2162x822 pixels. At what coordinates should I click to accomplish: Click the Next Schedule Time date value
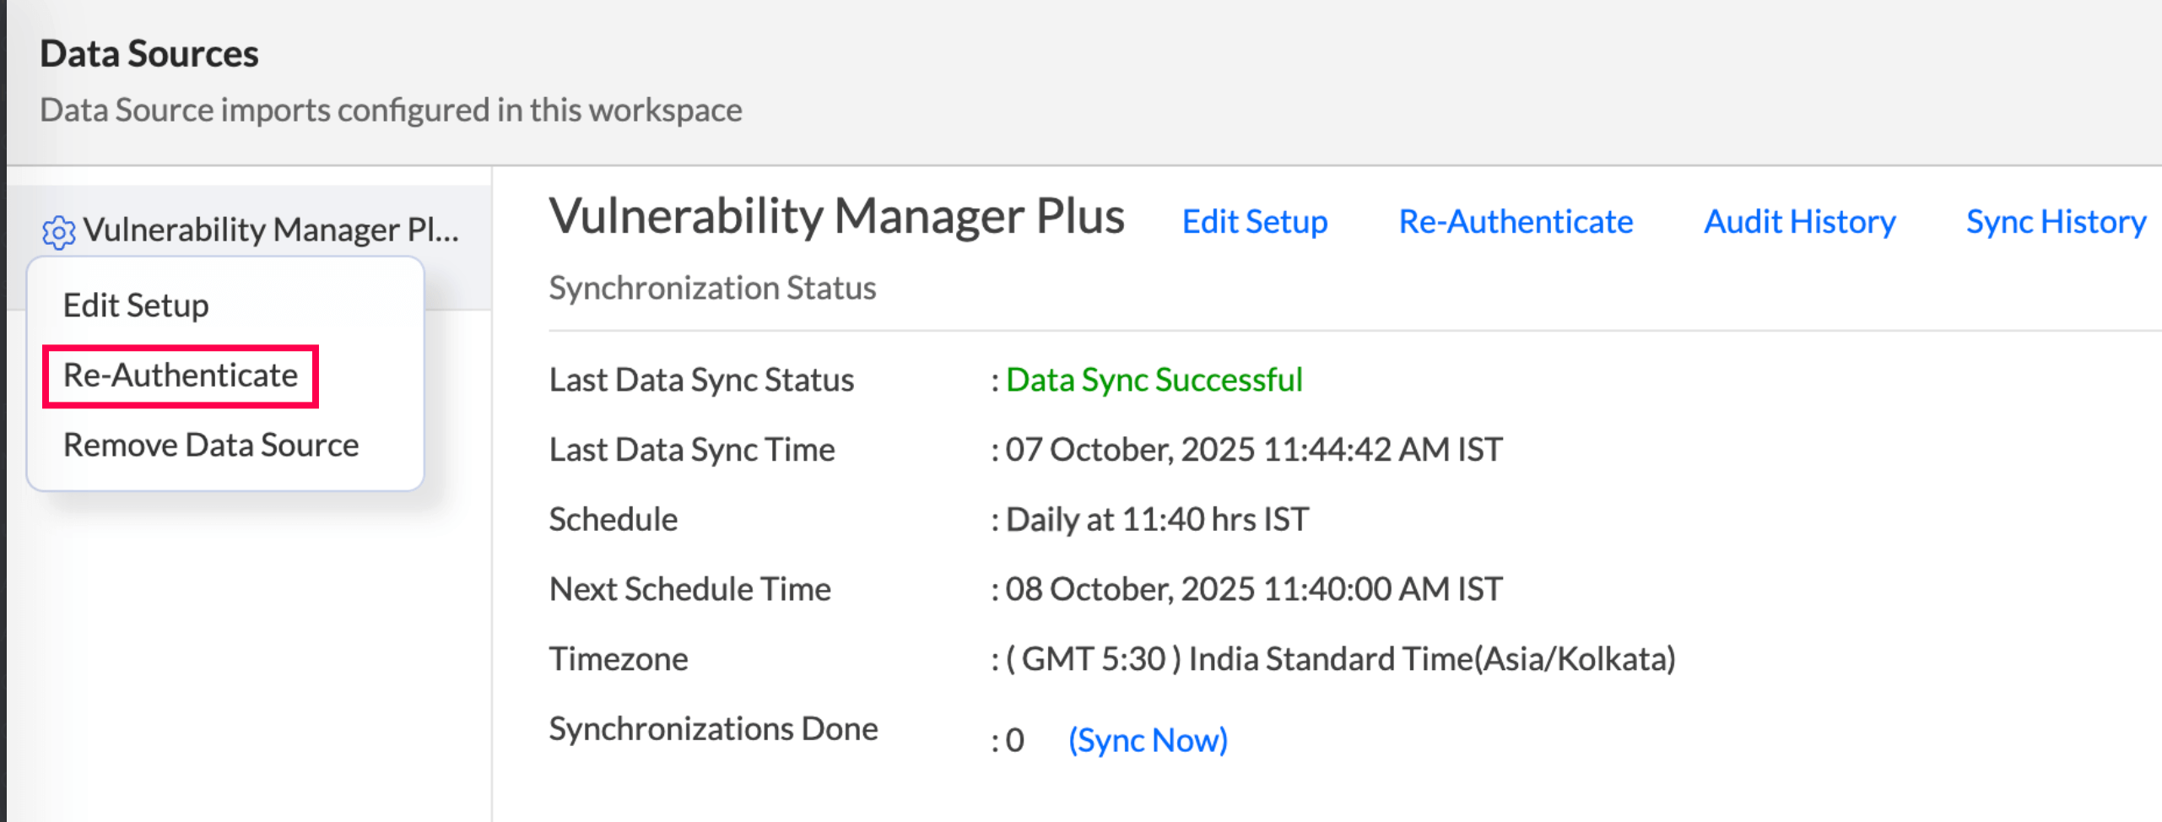point(1253,589)
